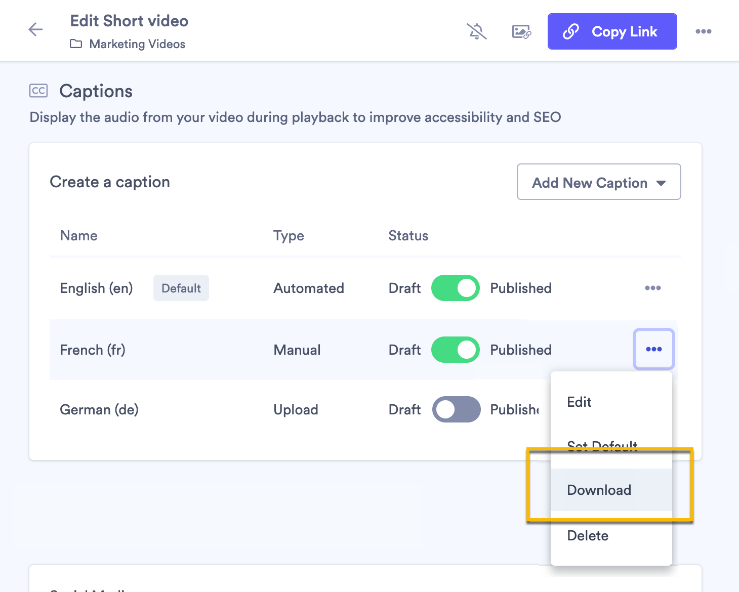The image size is (739, 592).
Task: Click the back arrow icon
Action: pyautogui.click(x=35, y=29)
